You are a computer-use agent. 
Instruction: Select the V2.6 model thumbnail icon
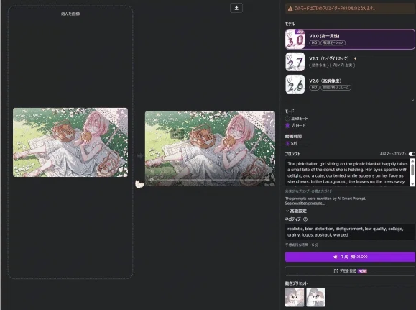coord(295,84)
